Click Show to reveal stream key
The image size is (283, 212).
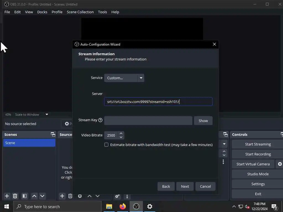coord(203,121)
